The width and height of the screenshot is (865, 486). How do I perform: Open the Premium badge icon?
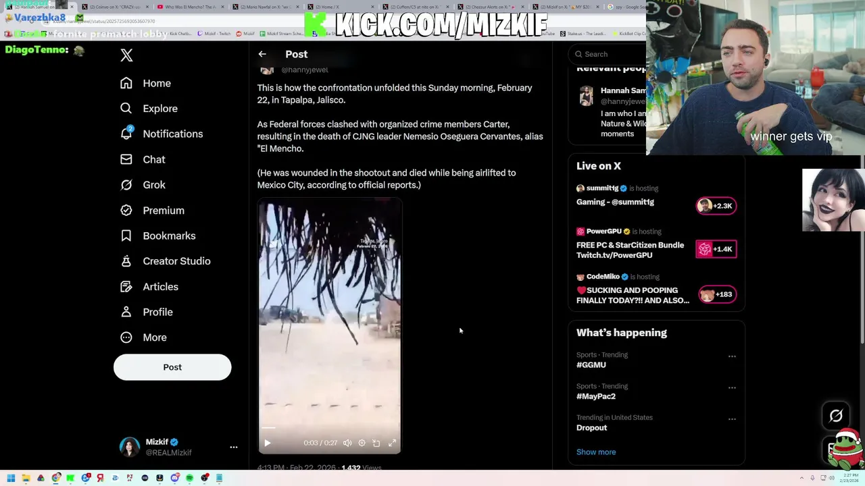(126, 210)
